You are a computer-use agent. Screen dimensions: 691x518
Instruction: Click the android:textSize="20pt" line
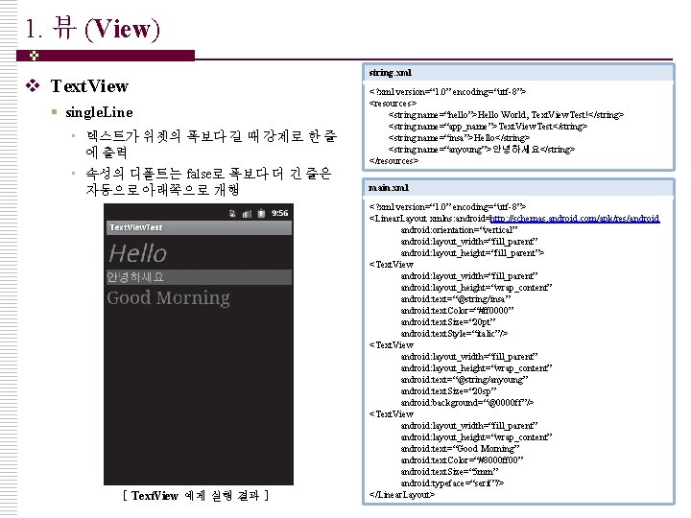coord(448,322)
